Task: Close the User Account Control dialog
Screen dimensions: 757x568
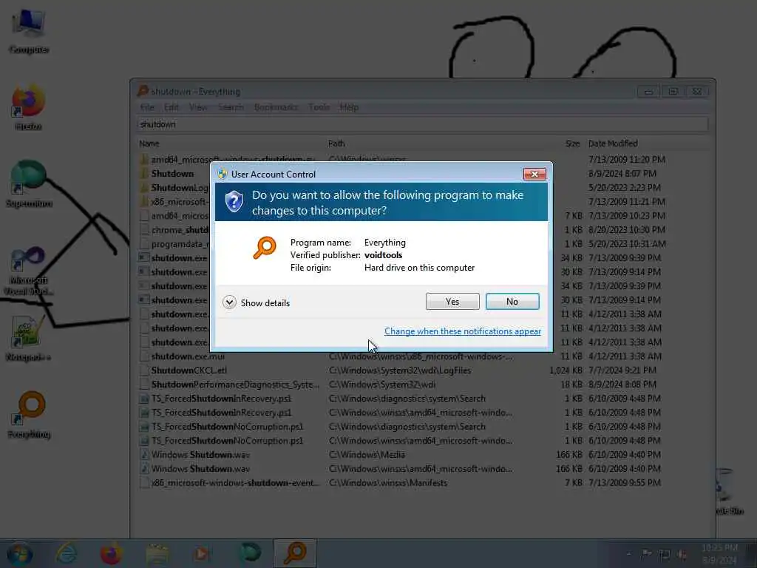Action: [x=534, y=174]
